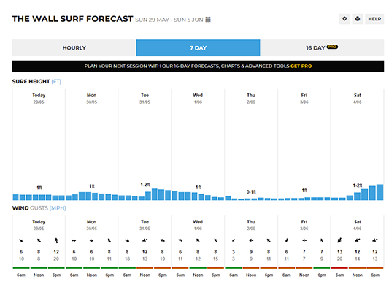The image size is (389, 287).
Task: Switch to the Hourly tab
Action: coord(74,48)
